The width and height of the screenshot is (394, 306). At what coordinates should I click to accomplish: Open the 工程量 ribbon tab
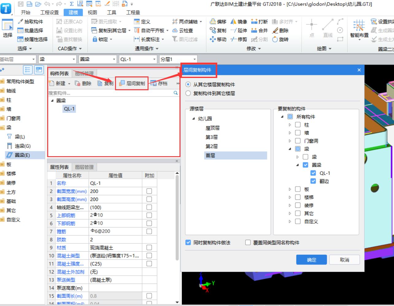tap(133, 12)
